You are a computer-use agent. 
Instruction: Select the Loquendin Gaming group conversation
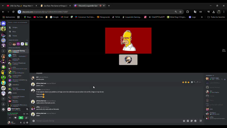pos(18,51)
